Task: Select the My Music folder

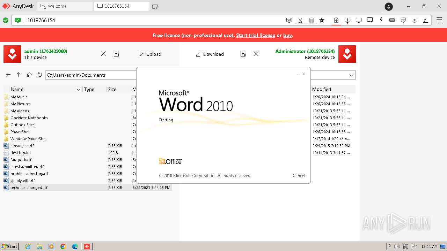Action: pyautogui.click(x=19, y=97)
